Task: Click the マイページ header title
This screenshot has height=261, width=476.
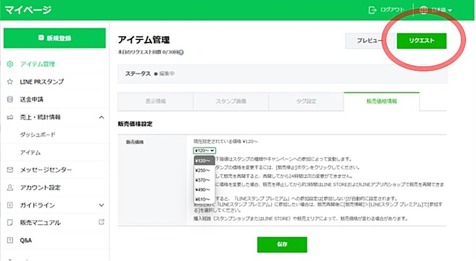Action: 28,9
